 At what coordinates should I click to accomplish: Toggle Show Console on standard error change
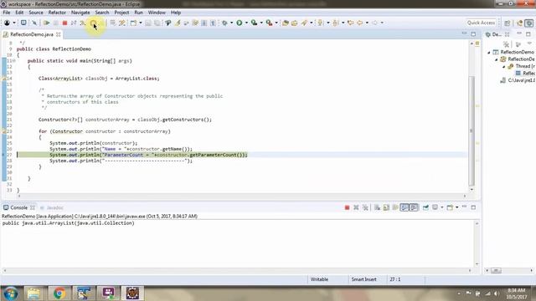414,207
